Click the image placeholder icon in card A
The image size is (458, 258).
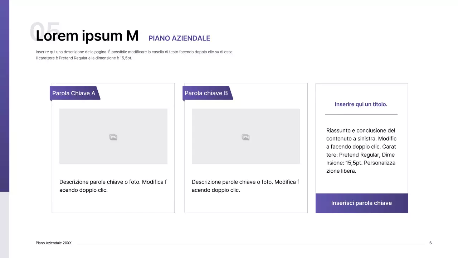(x=113, y=137)
